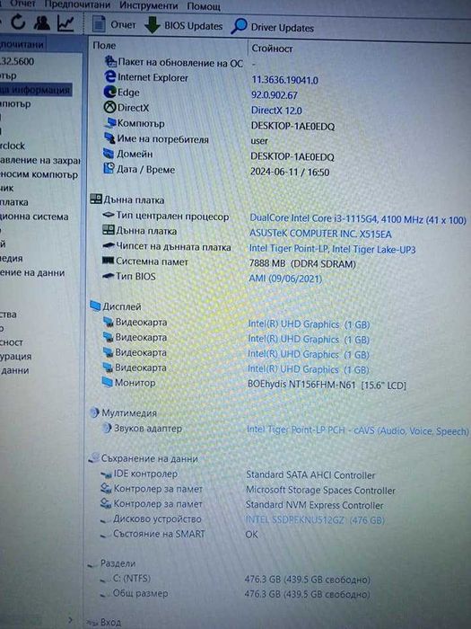This screenshot has width=471, height=629.
Task: Open the Помощ menu
Action: (x=204, y=6)
